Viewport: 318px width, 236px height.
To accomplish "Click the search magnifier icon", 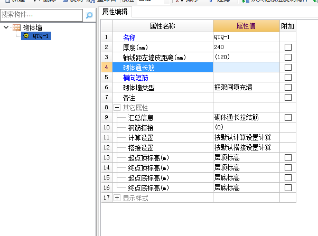I will [89, 15].
